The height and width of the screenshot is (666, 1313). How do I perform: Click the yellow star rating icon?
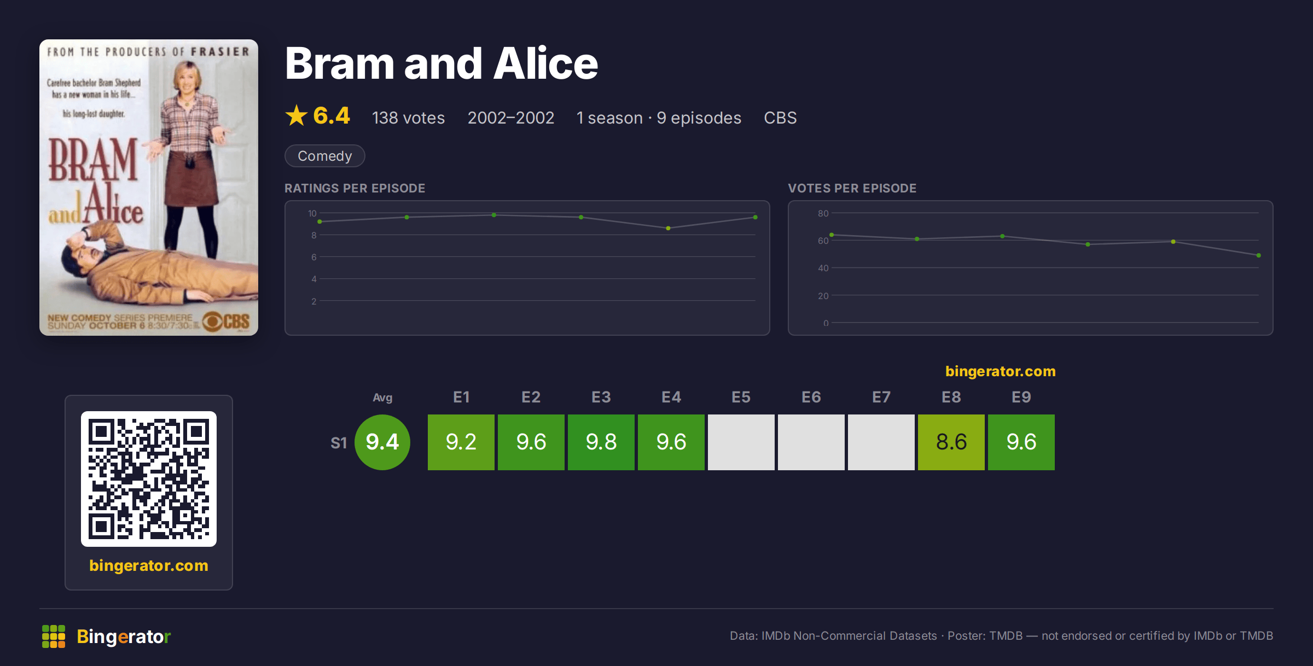click(297, 115)
